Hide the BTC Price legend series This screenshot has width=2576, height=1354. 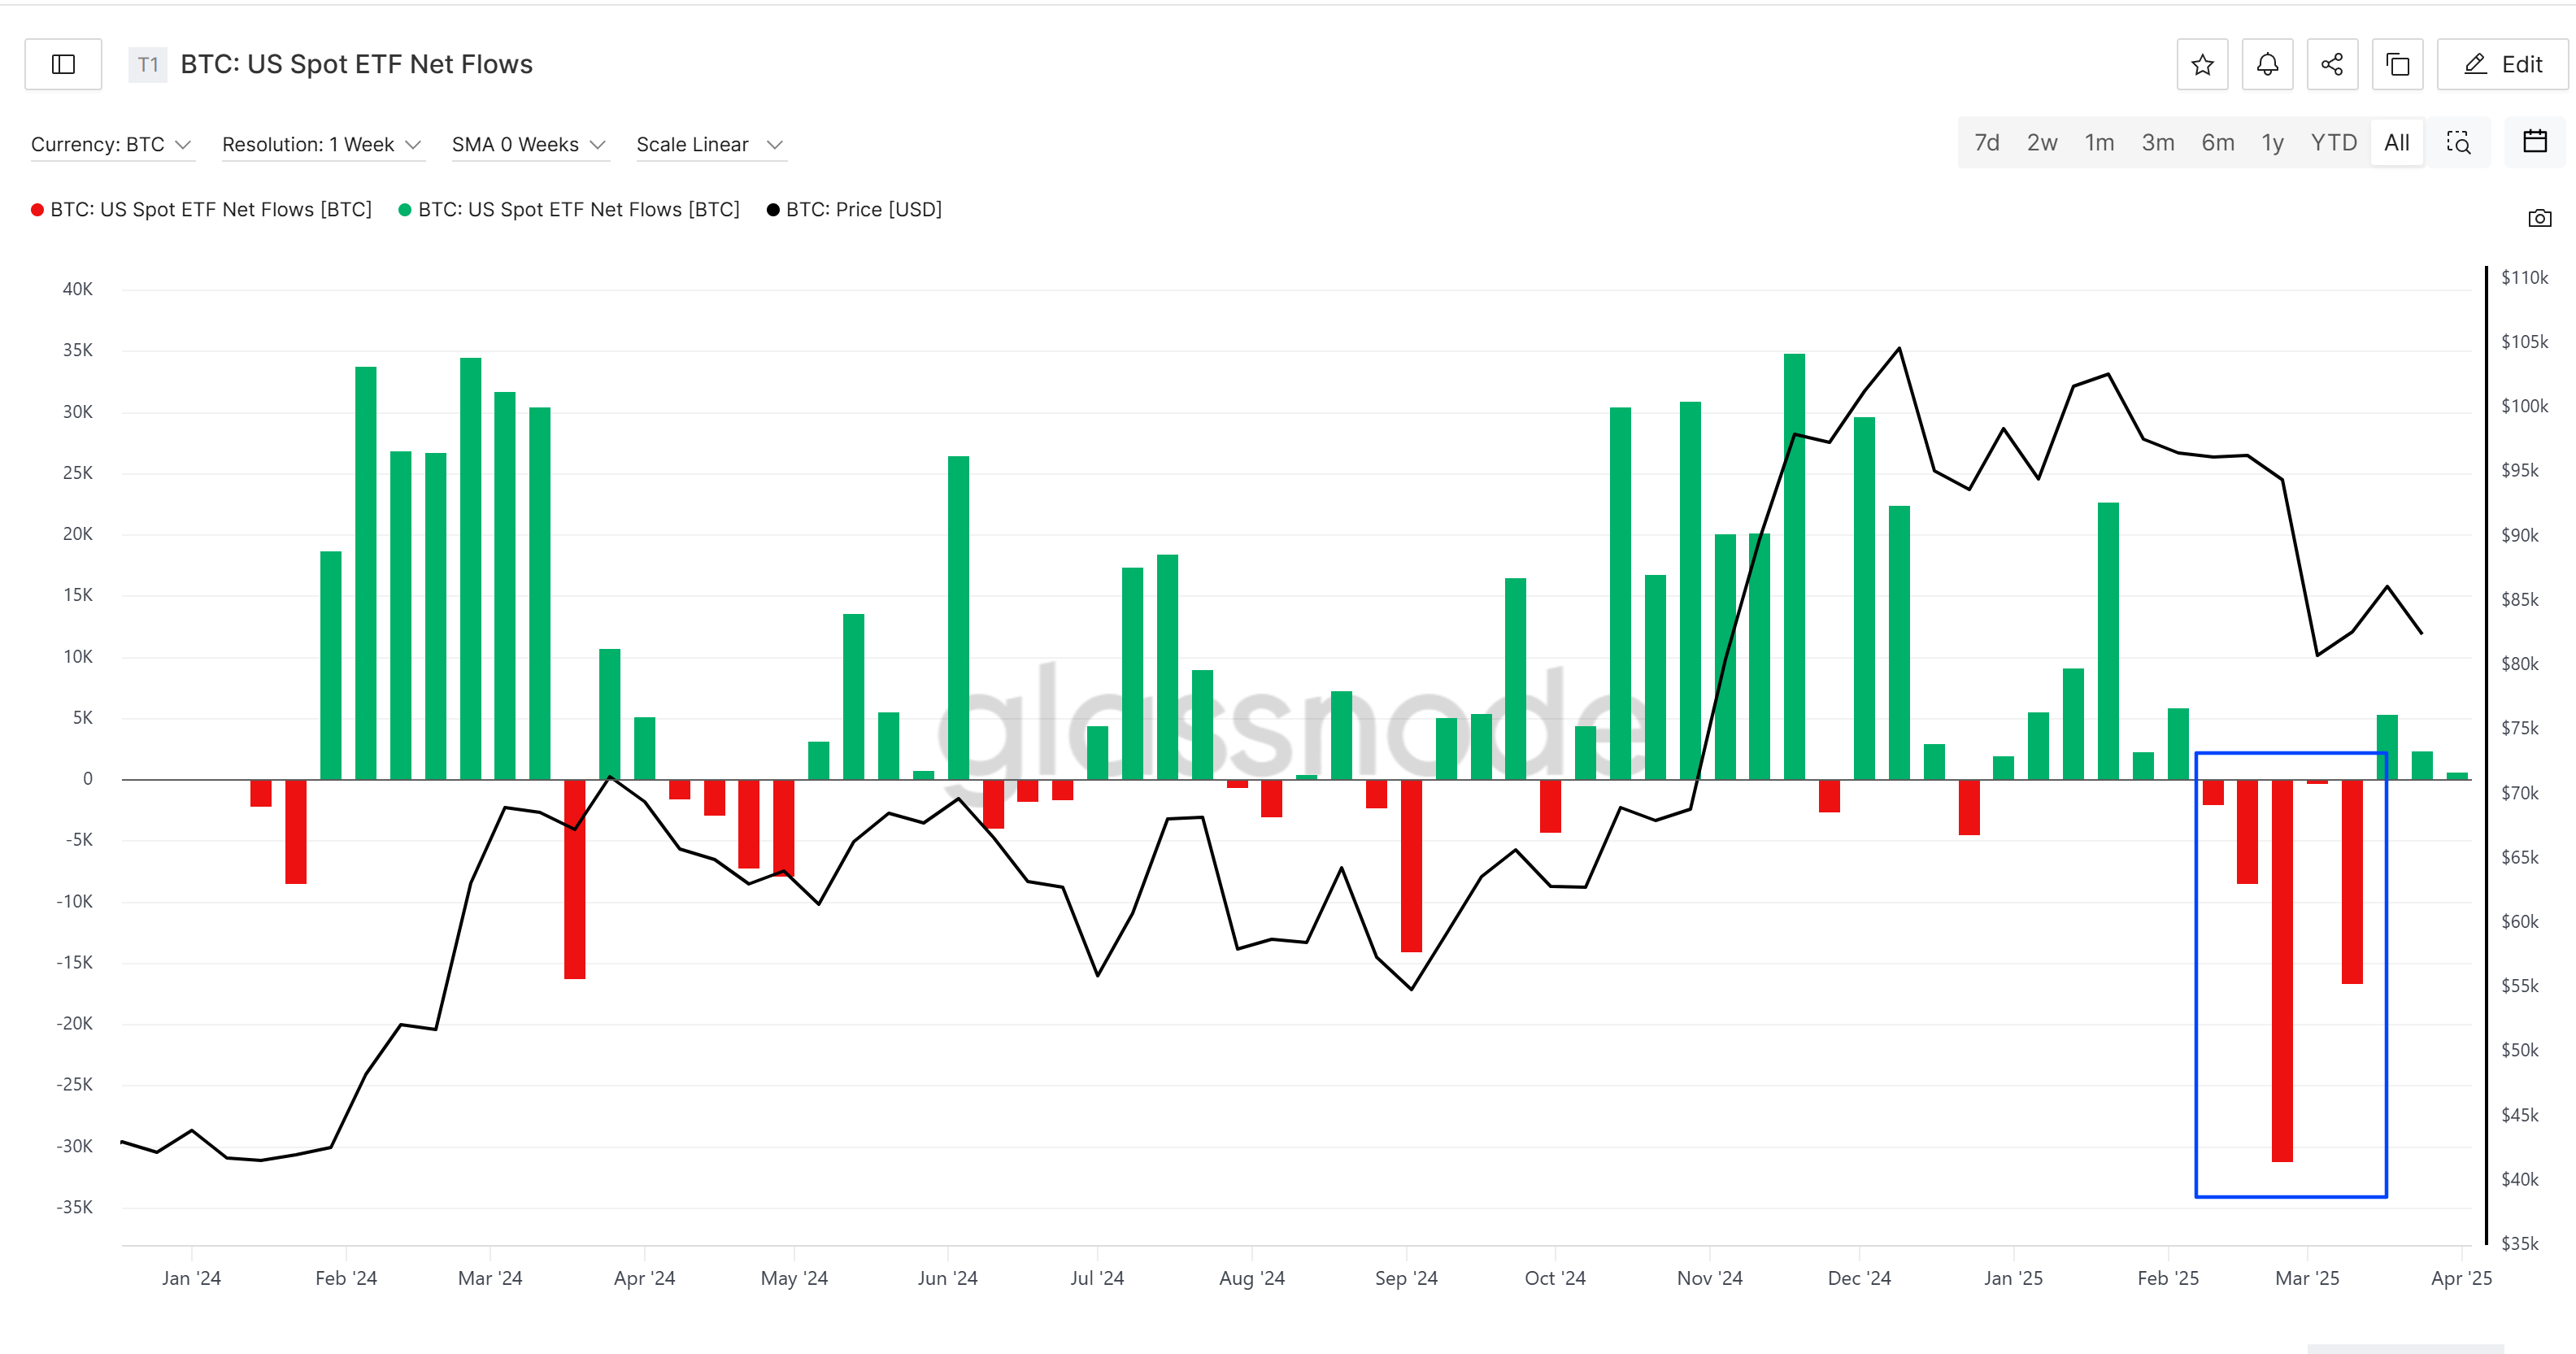coord(854,210)
